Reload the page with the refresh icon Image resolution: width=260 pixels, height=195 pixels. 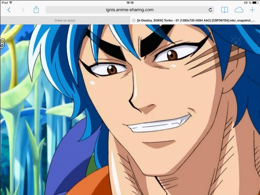[210, 10]
